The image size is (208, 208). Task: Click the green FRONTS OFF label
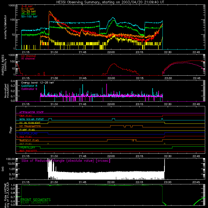coord(27,147)
